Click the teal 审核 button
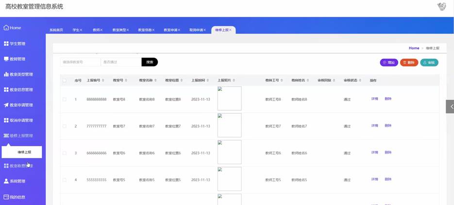 [429, 63]
